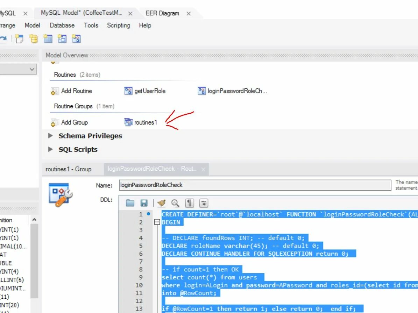Image resolution: width=418 pixels, height=313 pixels.
Task: Click the beautify broom icon in DDL toolbar
Action: (x=162, y=203)
